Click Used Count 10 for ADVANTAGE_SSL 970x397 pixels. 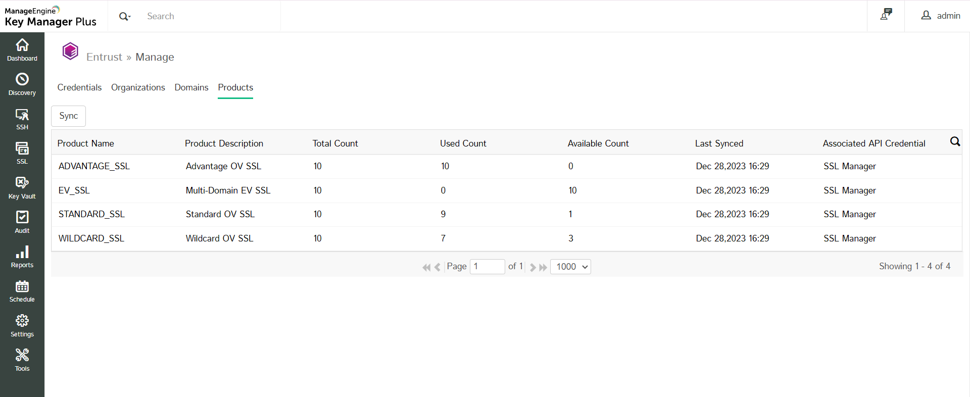(x=445, y=166)
